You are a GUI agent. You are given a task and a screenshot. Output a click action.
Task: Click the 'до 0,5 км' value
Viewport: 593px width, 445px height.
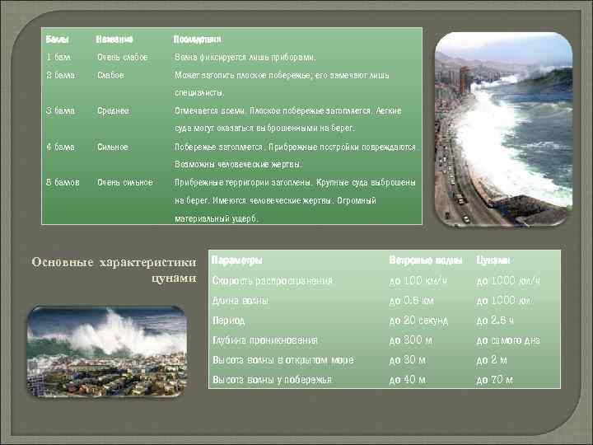[412, 301]
